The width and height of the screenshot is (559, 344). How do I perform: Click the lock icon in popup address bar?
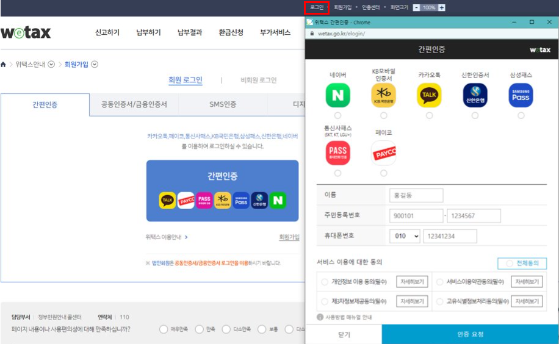coord(312,34)
